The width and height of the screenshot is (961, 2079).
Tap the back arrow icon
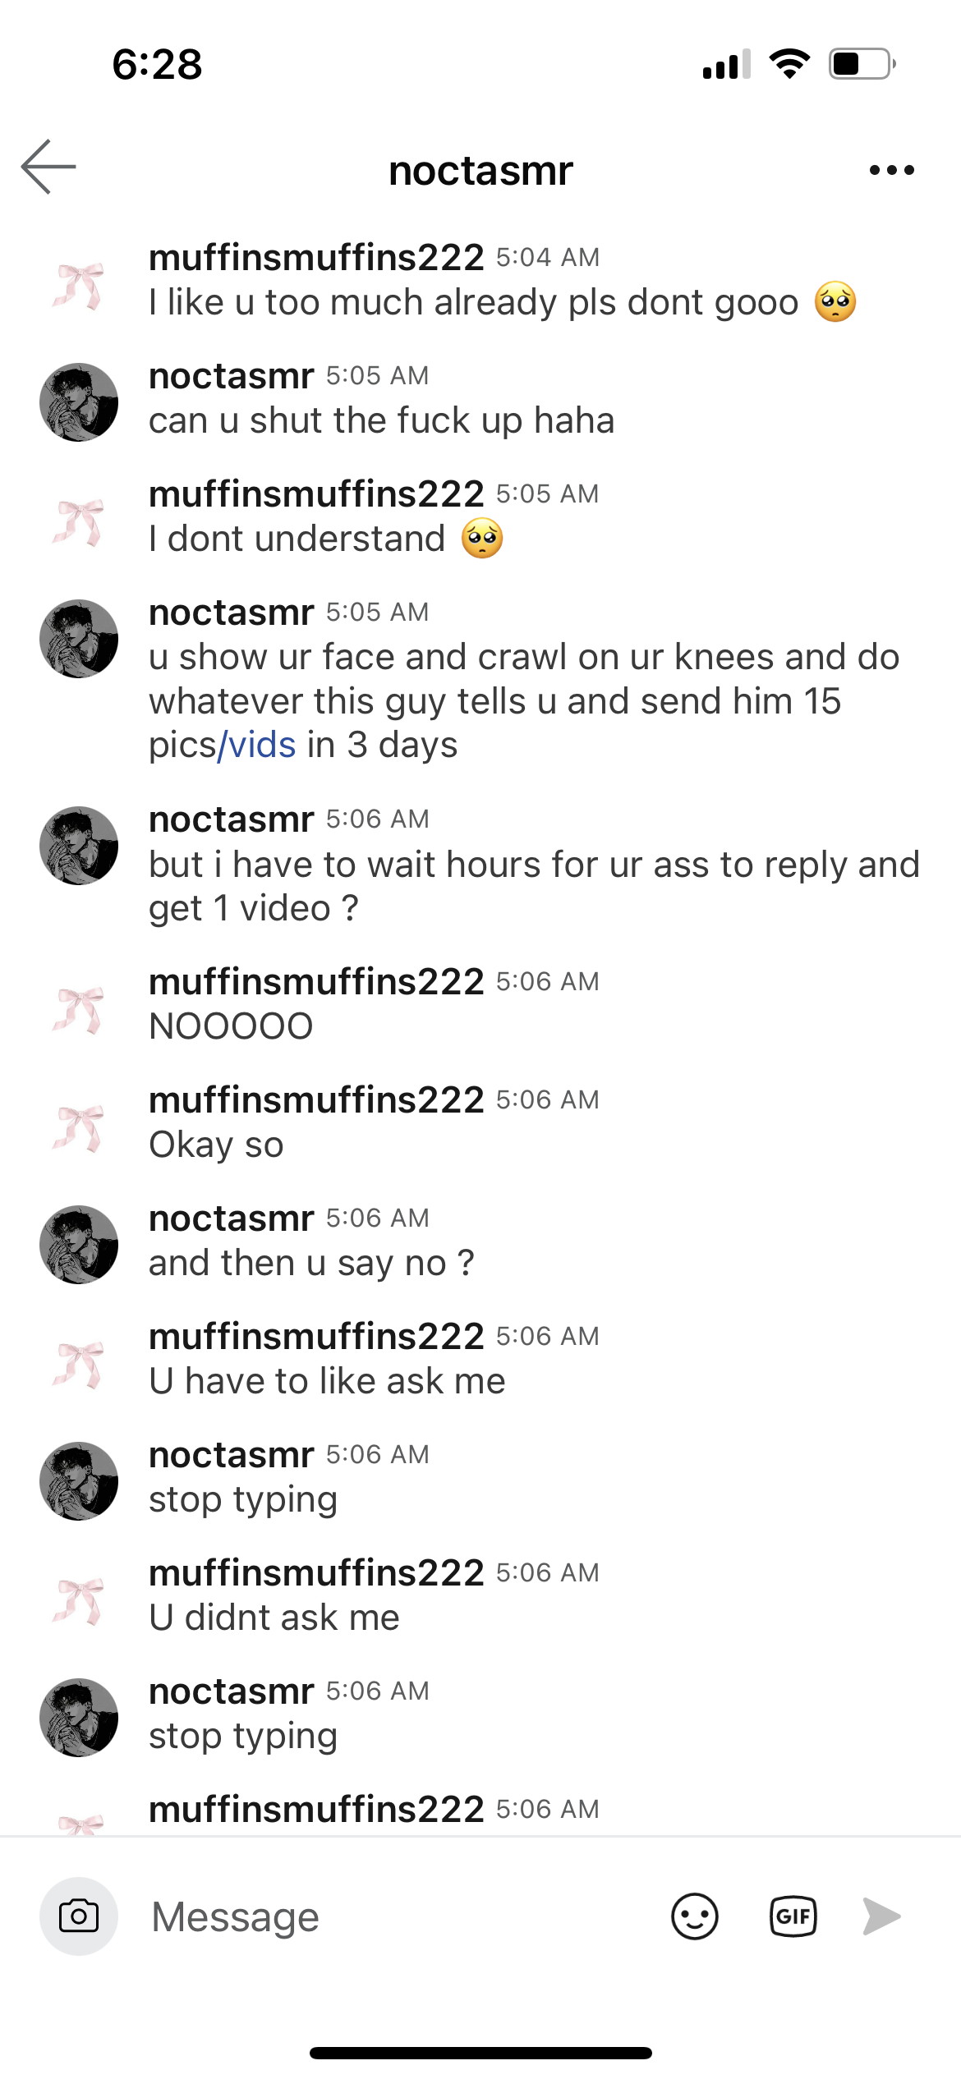pos(48,168)
